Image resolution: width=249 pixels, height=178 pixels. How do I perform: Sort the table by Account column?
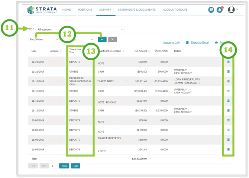coord(56,51)
